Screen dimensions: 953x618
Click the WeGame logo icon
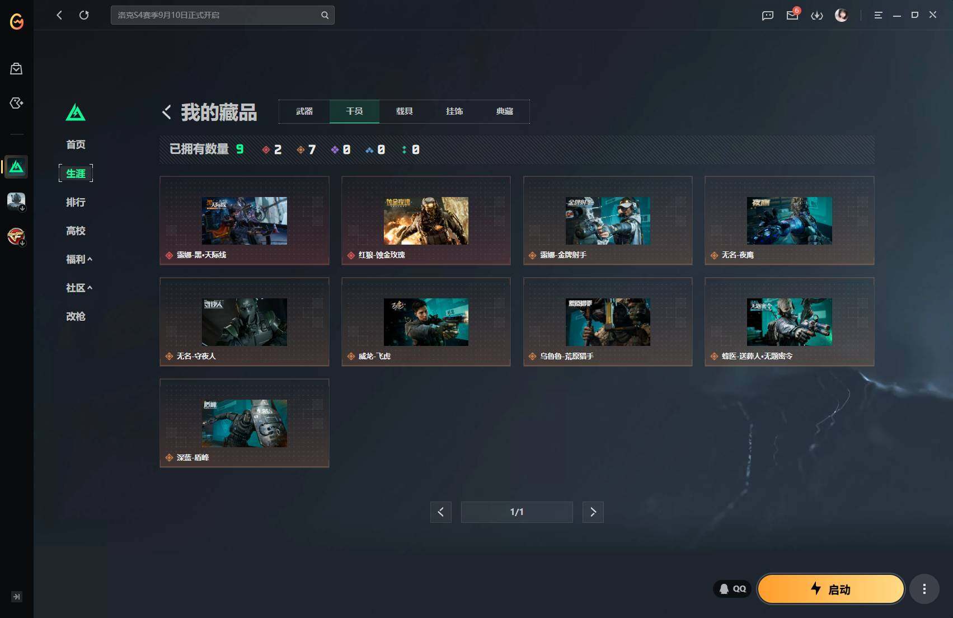tap(17, 21)
